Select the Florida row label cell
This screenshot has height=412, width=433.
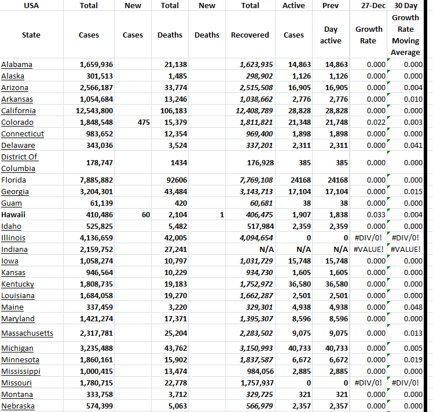click(31, 180)
